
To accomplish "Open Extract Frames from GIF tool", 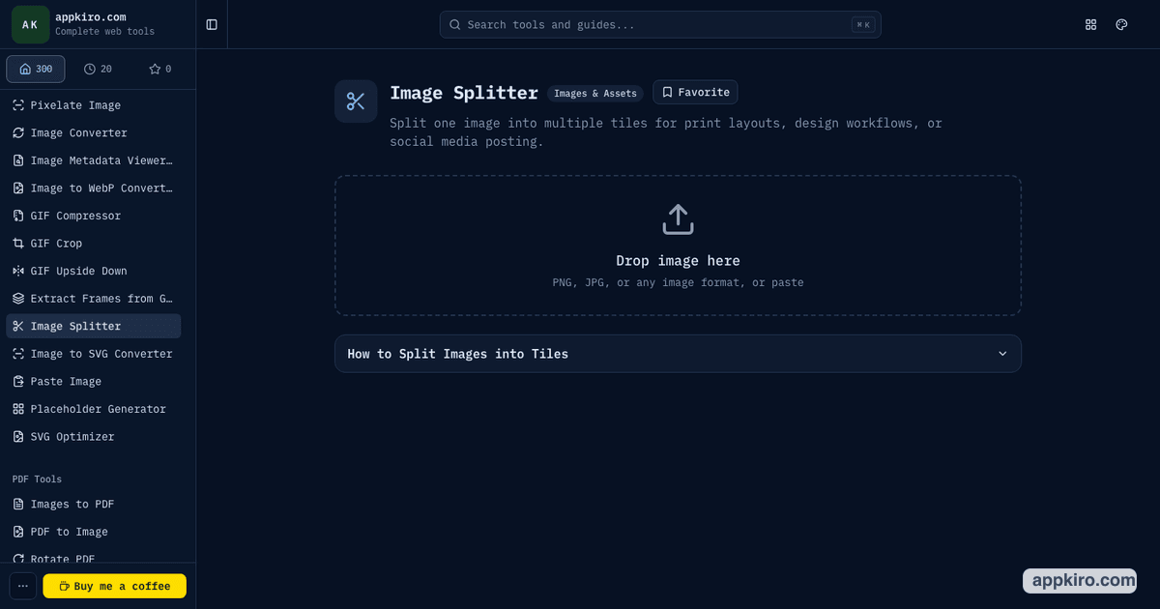I will click(93, 299).
